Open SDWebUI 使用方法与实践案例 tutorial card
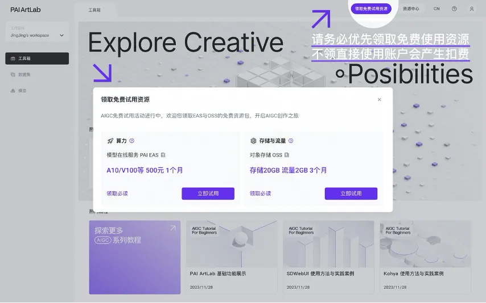The image size is (486, 303). pos(328,257)
